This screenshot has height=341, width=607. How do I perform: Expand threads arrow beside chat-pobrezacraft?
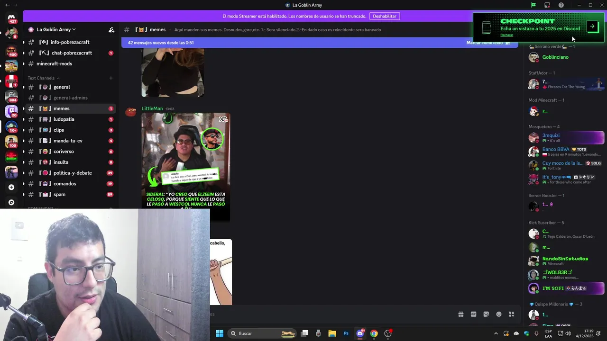24,53
